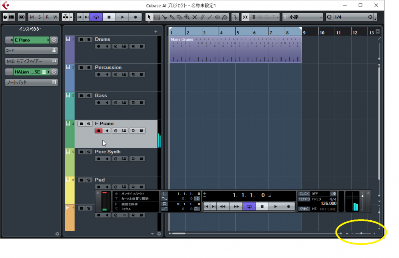
Task: Select the Line tool
Action: click(x=210, y=17)
